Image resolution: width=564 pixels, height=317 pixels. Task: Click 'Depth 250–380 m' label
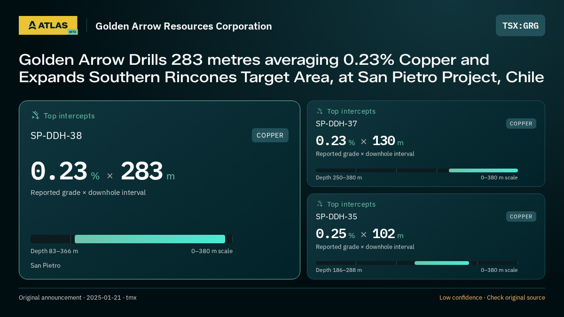[339, 178]
